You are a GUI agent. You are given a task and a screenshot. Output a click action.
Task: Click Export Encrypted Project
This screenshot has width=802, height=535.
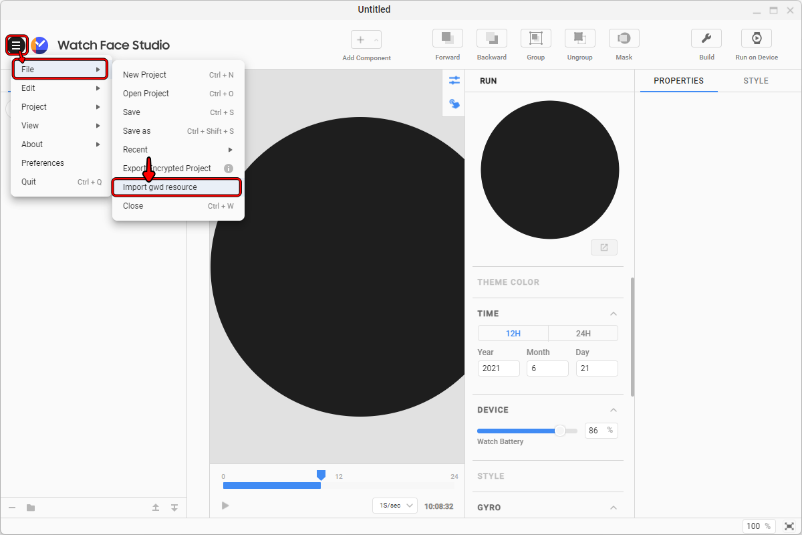[167, 169]
